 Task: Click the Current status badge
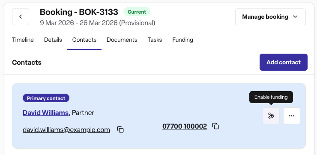click(137, 11)
